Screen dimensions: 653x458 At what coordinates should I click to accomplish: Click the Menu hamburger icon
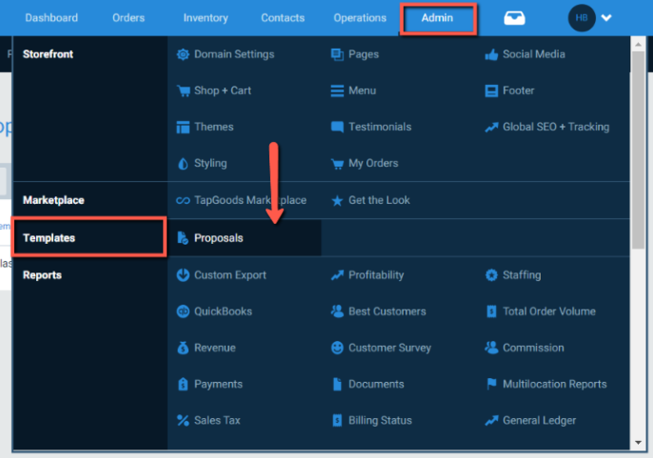(x=337, y=90)
